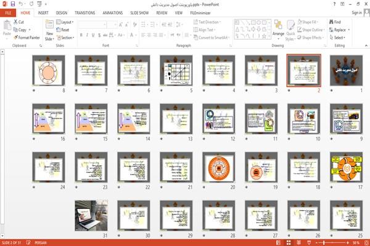This screenshot has height=246, width=370.
Task: Switch to Slide Sorter view icon
Action: point(289,242)
